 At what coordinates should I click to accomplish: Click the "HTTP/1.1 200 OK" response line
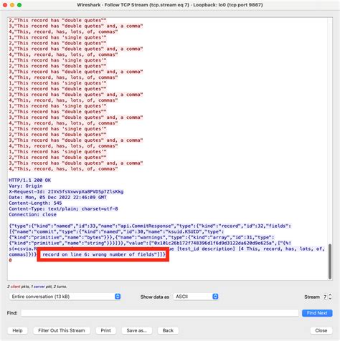[x=30, y=180]
